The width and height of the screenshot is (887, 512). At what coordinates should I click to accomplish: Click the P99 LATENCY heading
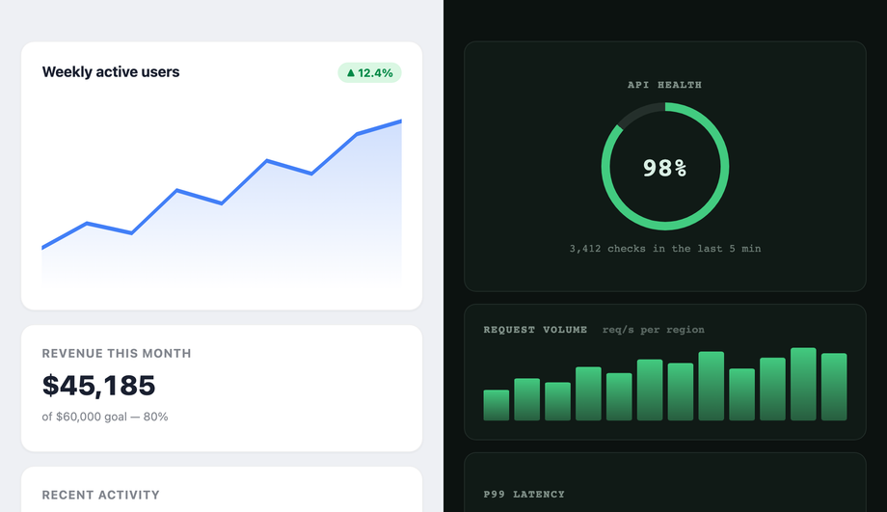(524, 494)
